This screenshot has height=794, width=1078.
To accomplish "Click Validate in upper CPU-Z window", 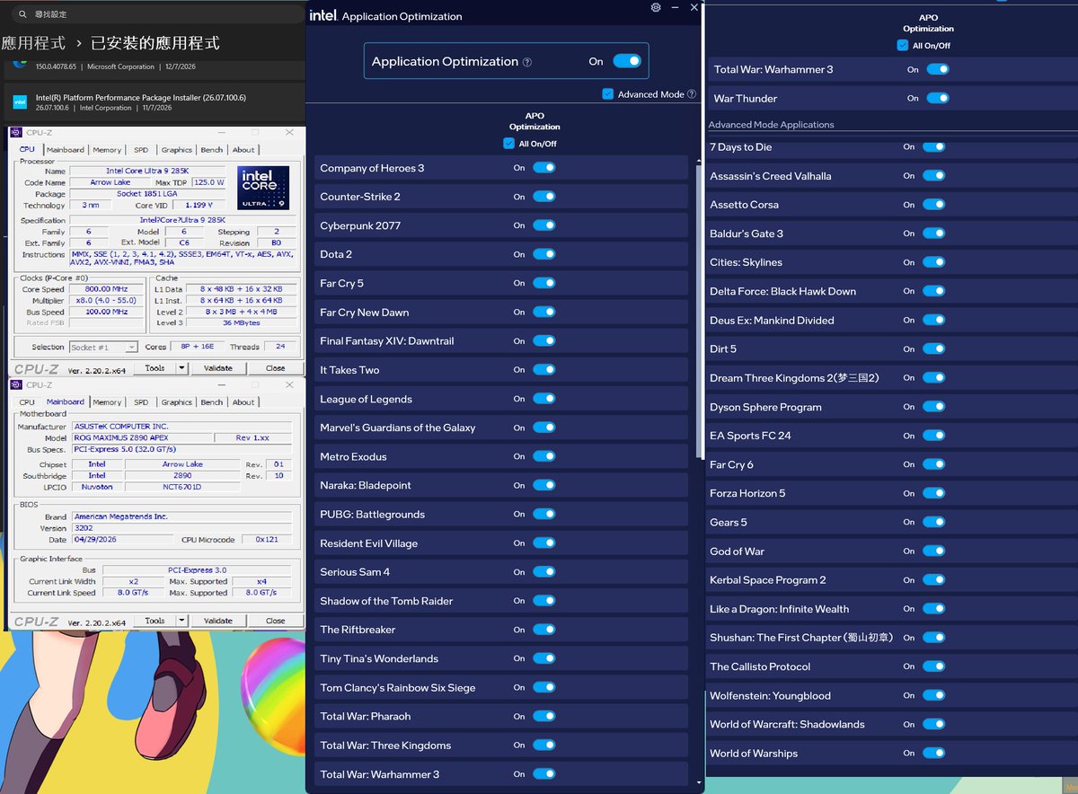I will pos(218,367).
